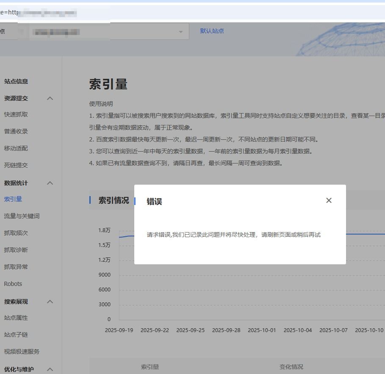Collapse the 数据统计 section chevron
Viewport: 385px width, 374px height.
50,183
